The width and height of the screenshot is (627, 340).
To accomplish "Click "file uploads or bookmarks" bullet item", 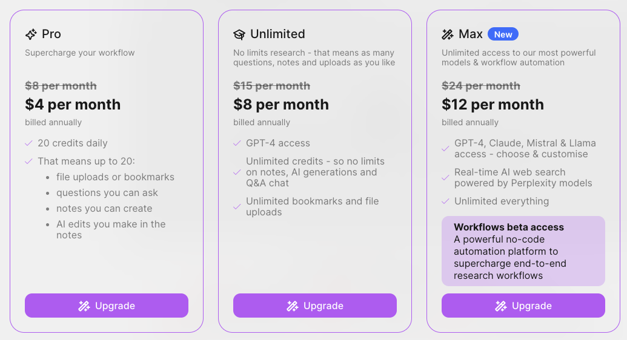I will tap(115, 177).
